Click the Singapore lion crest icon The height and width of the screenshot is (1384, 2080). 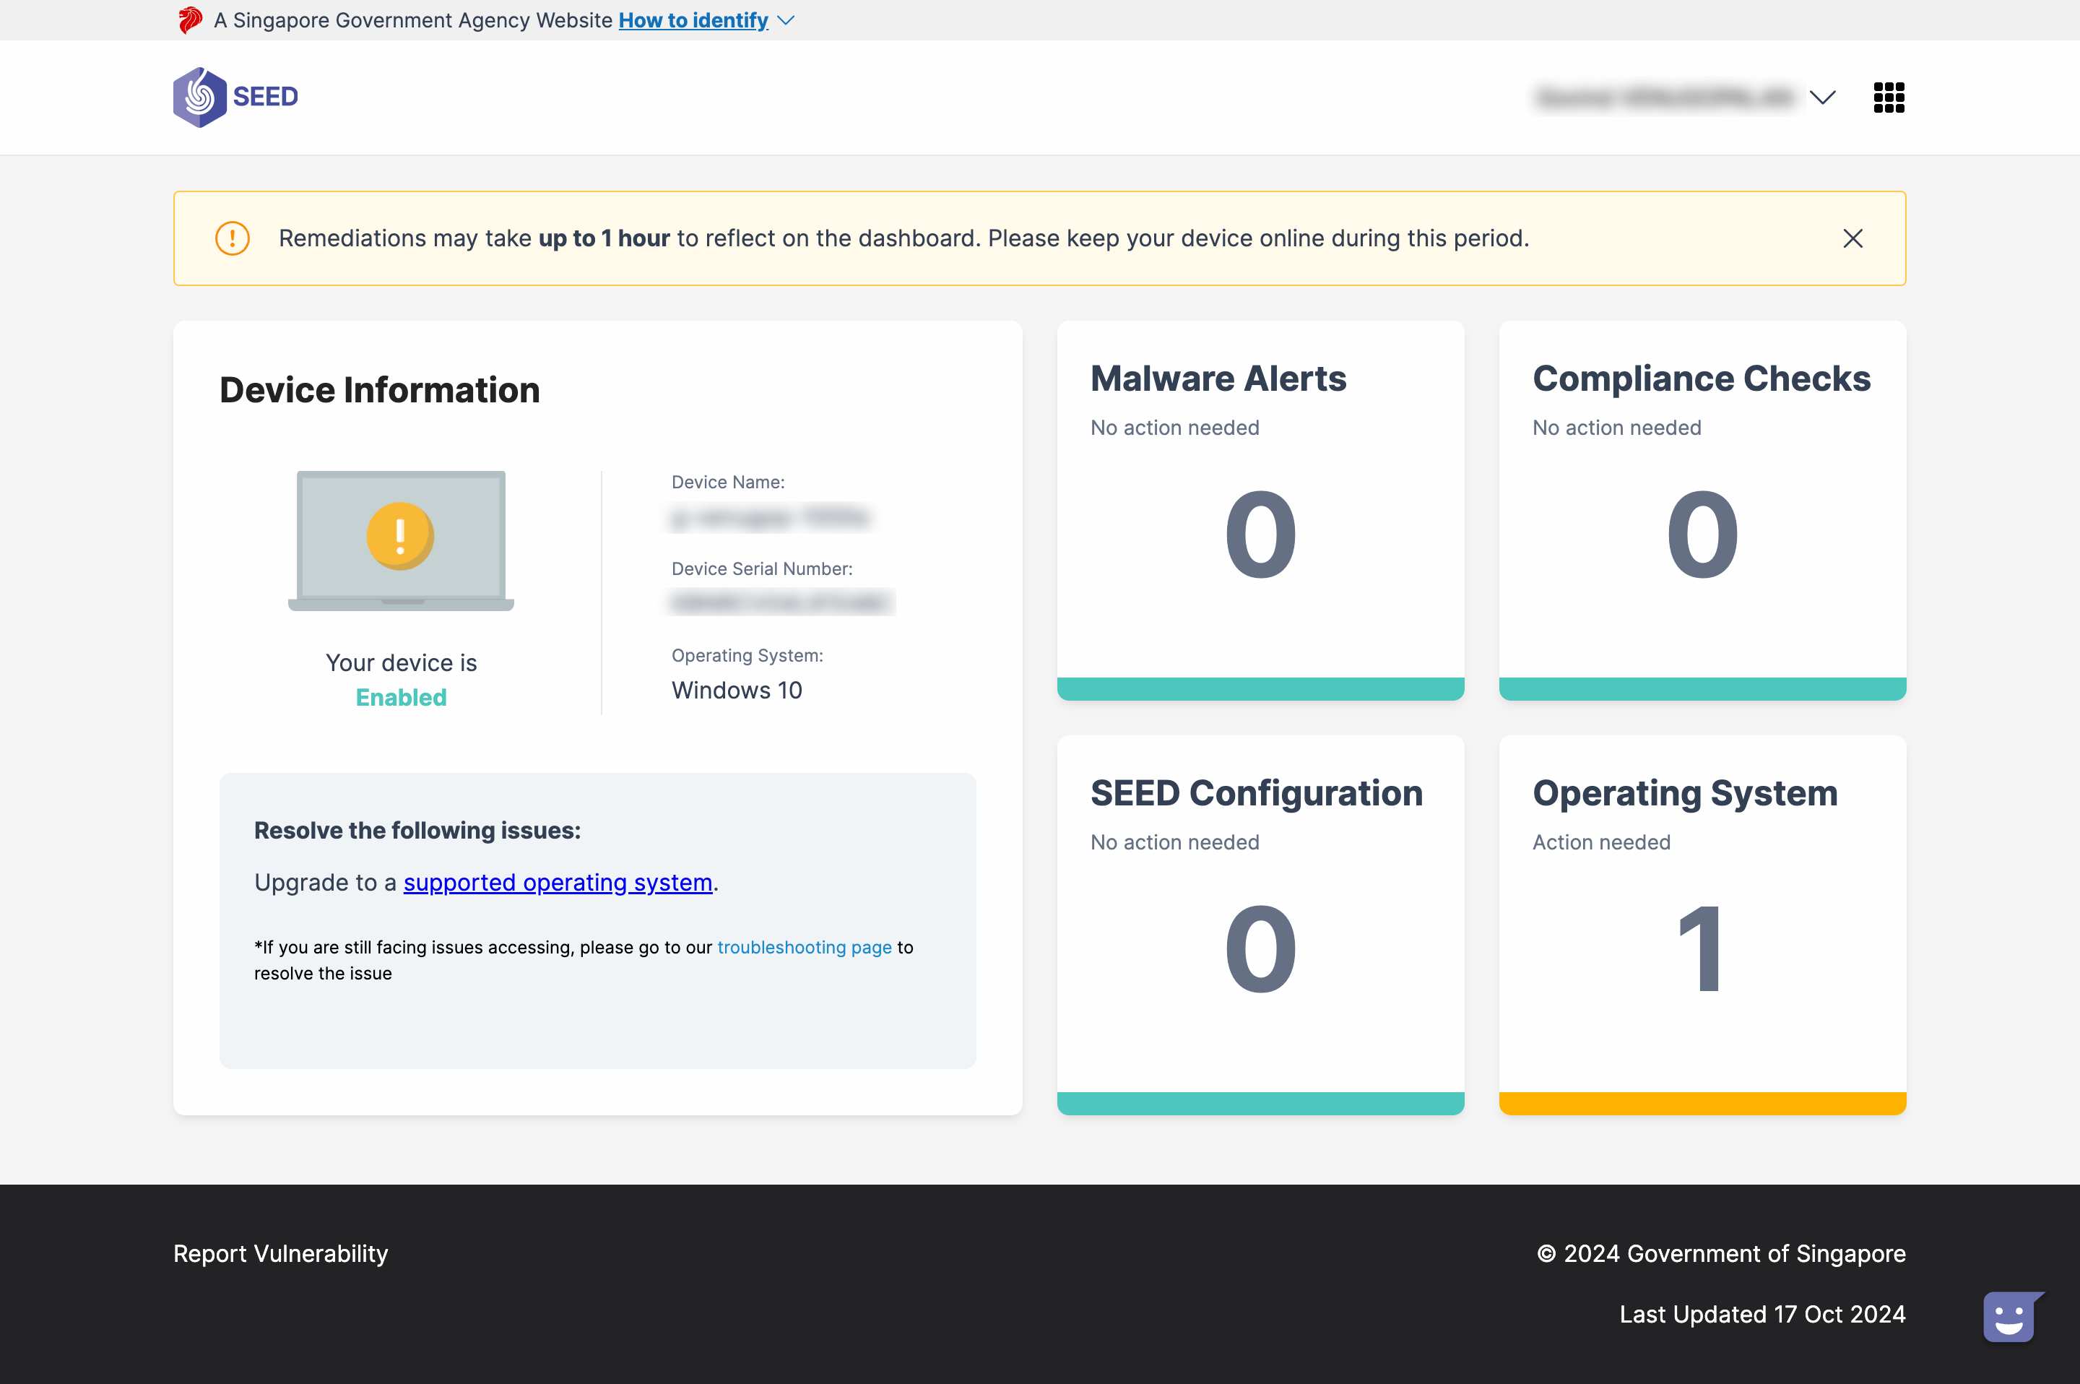click(x=190, y=20)
